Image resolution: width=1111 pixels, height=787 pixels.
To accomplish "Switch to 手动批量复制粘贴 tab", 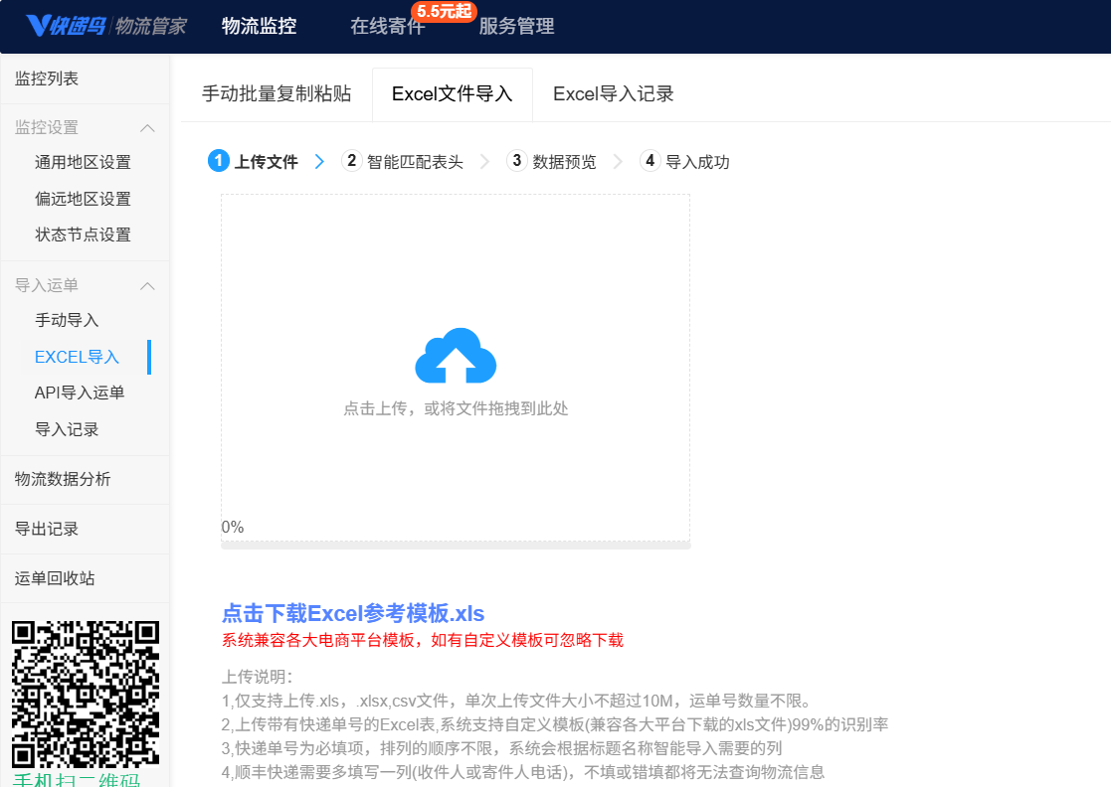I will tap(277, 94).
